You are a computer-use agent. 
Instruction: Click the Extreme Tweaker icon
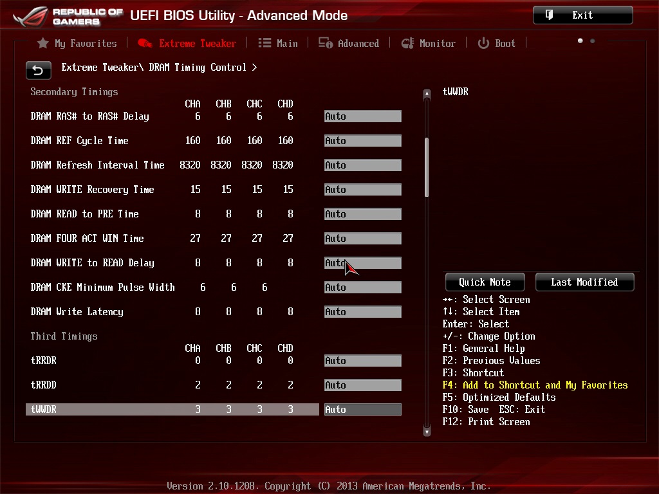point(145,43)
